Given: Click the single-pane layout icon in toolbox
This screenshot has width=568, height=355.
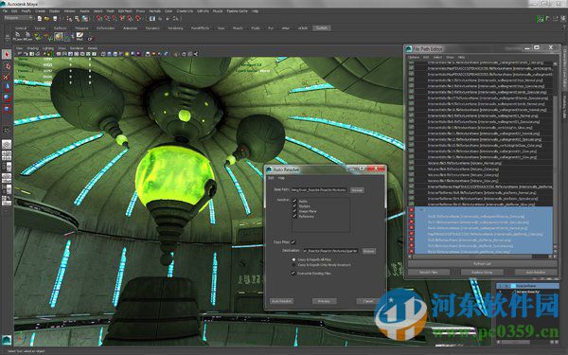Looking at the screenshot, I should [7, 145].
